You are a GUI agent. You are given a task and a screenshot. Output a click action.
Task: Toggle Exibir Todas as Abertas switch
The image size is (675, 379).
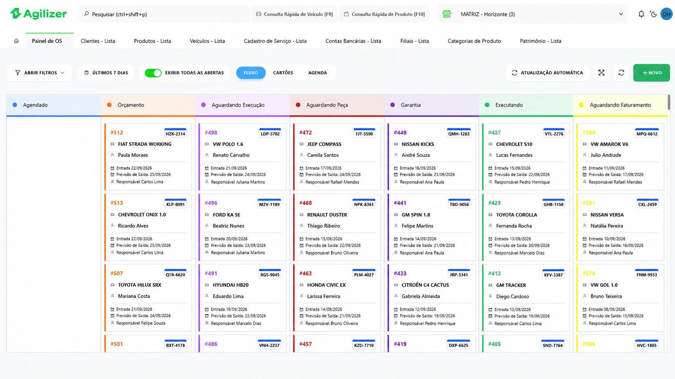(x=153, y=73)
